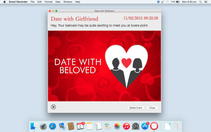Click Smart Reminder red clock Dock icon
The width and height of the screenshot is (211, 132).
(x=154, y=126)
